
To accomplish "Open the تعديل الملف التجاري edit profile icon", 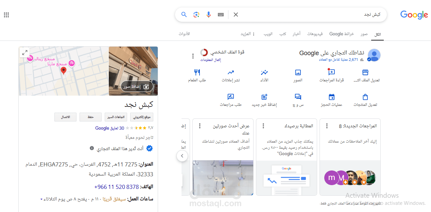I will point(365,72).
